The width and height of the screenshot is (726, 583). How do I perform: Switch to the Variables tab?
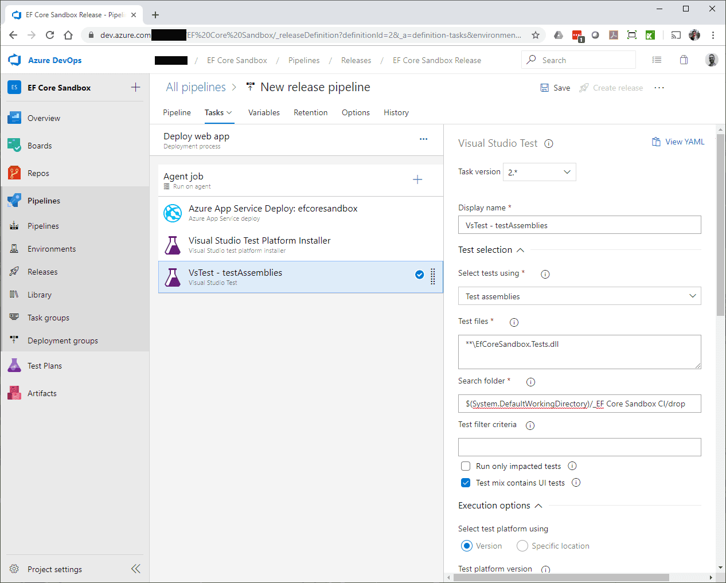tap(264, 112)
